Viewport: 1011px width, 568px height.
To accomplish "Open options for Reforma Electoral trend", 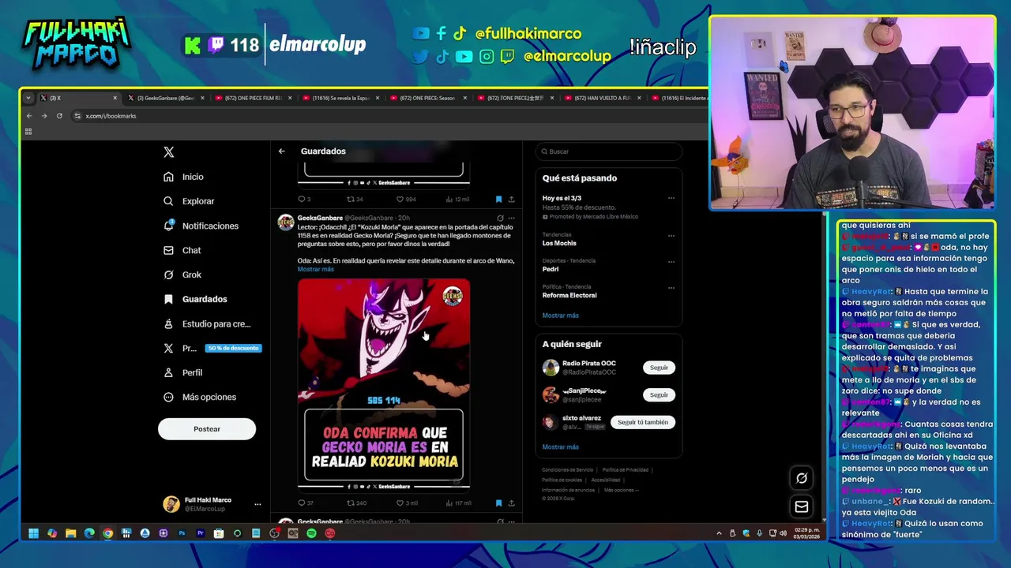I will [x=671, y=287].
